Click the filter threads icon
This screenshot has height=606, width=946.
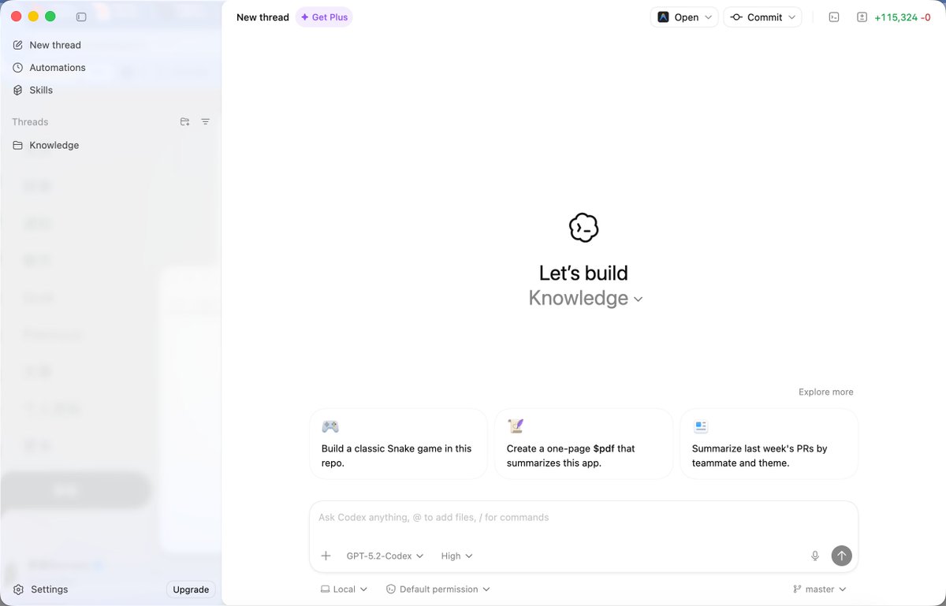point(205,121)
